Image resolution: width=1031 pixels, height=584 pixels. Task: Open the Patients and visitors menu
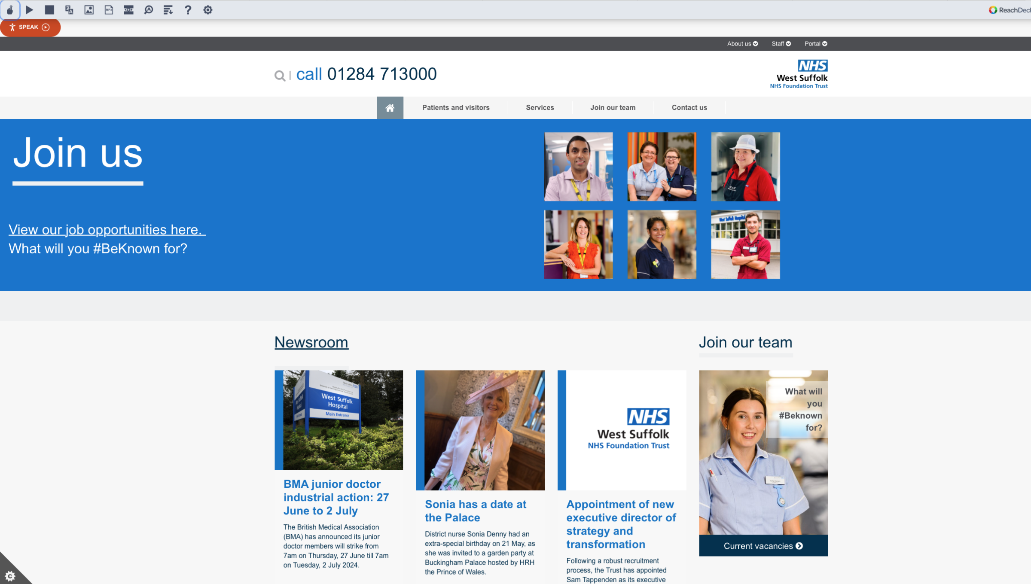(x=456, y=107)
